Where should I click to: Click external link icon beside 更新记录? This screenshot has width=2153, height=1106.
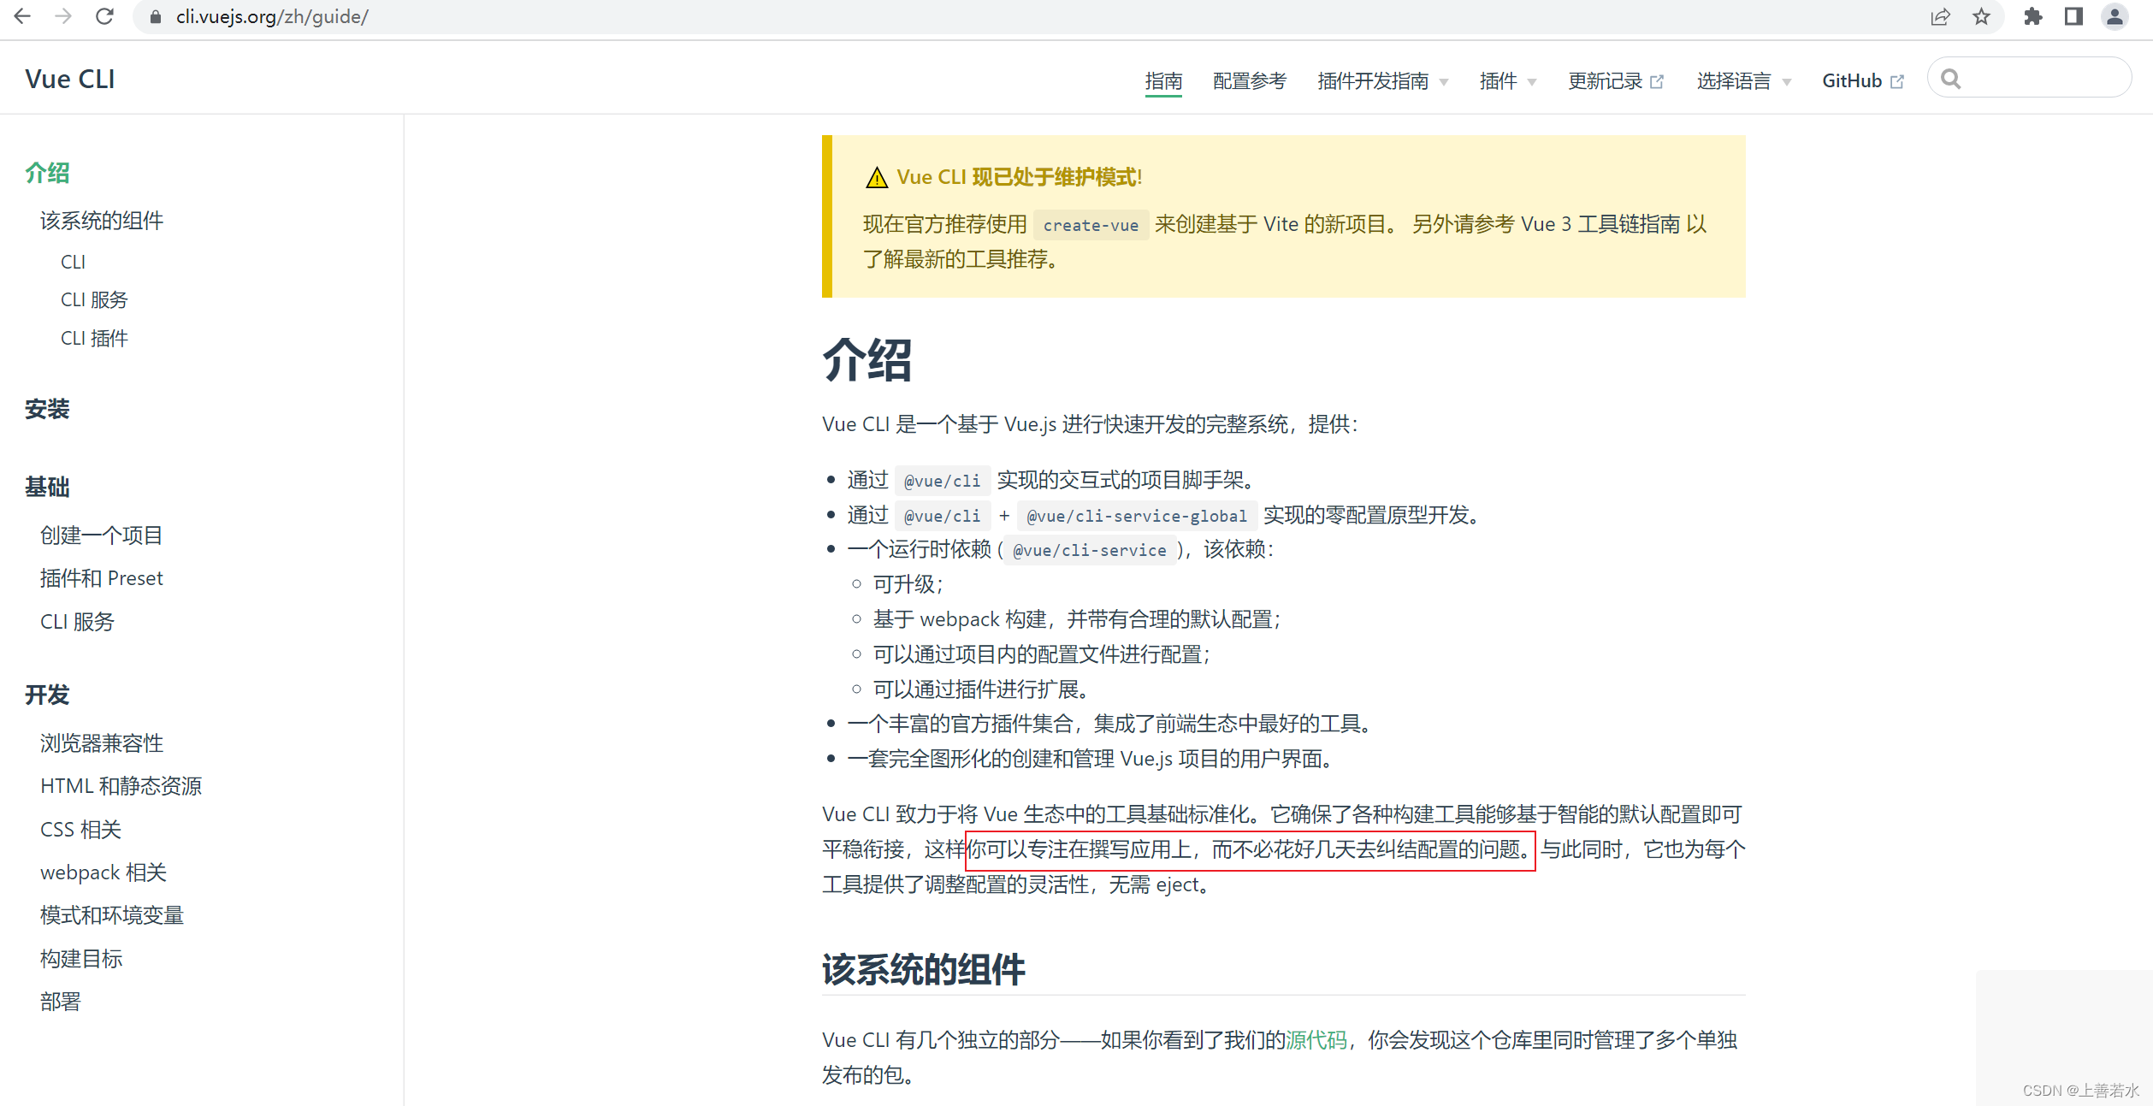tap(1657, 81)
